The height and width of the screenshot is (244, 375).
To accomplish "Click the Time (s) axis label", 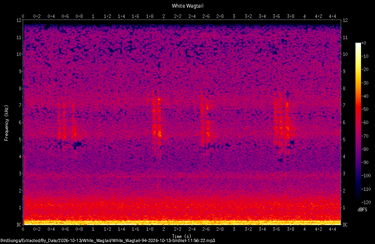I will click(x=182, y=236).
